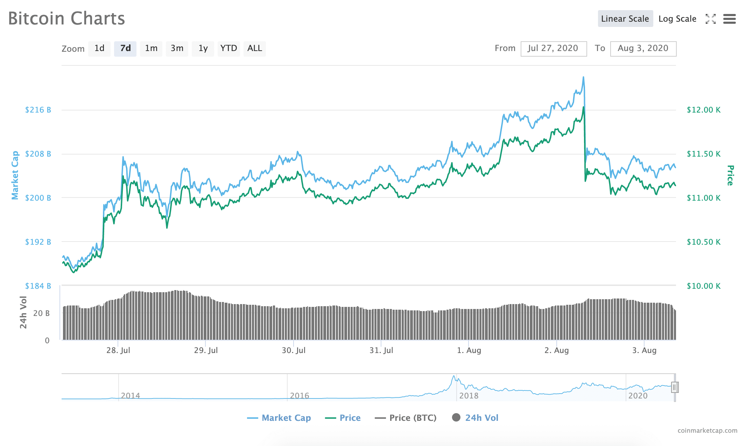
Task: Grab the navigator range handle
Action: (675, 387)
